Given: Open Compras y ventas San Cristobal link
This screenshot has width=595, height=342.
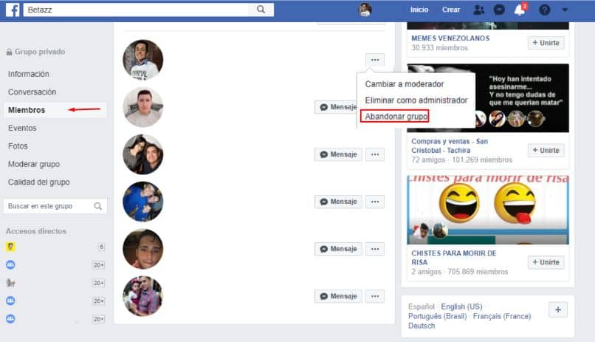Looking at the screenshot, I should [x=450, y=146].
